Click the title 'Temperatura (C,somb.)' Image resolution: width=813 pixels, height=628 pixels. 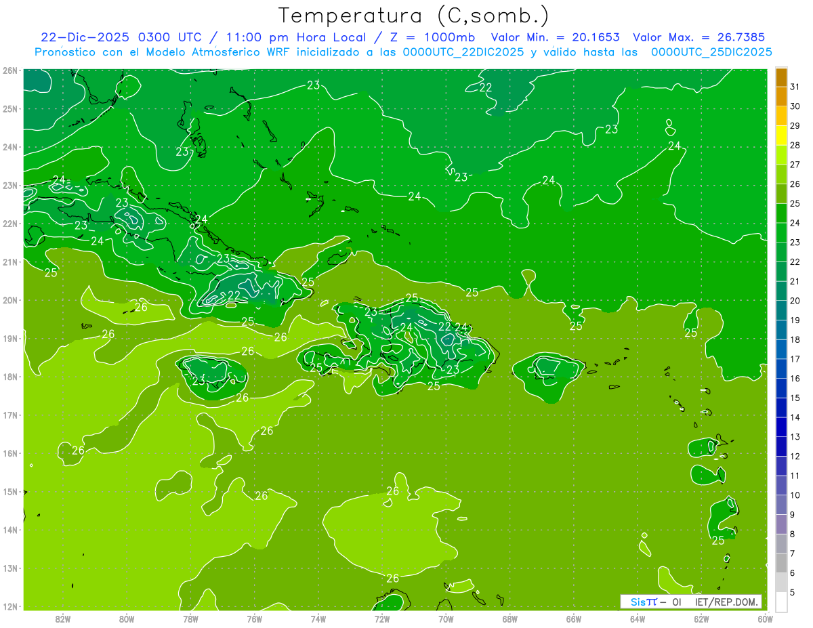pos(413,16)
